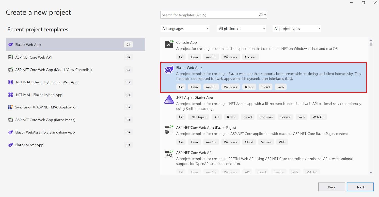Click the Web API tag under .NET Aspire Starter App

click(x=318, y=117)
